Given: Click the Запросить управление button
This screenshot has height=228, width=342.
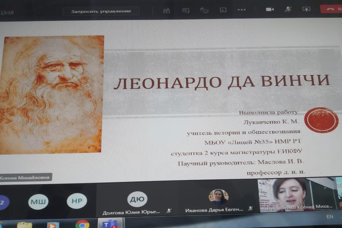Looking at the screenshot, I should pos(101,11).
